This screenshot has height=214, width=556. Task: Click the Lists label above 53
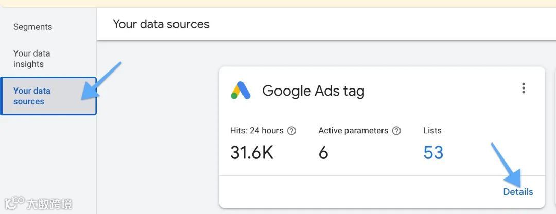click(432, 131)
